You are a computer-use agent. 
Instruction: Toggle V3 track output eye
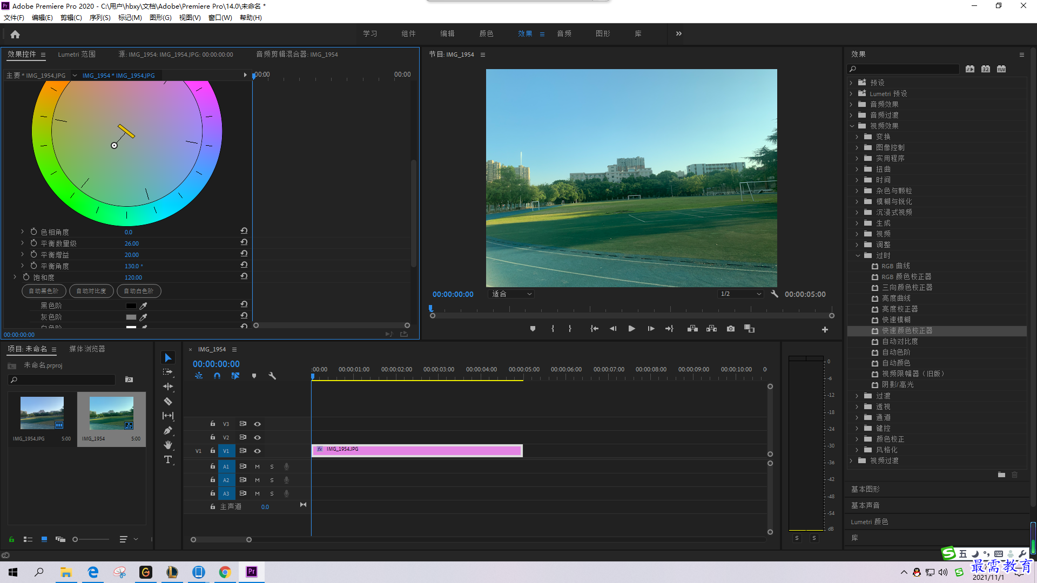(258, 424)
